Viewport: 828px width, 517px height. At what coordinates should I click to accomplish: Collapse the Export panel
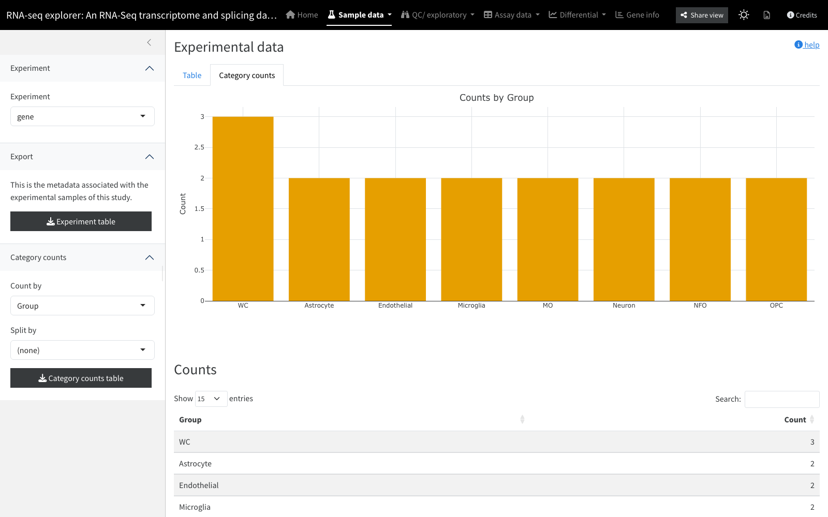point(82,157)
